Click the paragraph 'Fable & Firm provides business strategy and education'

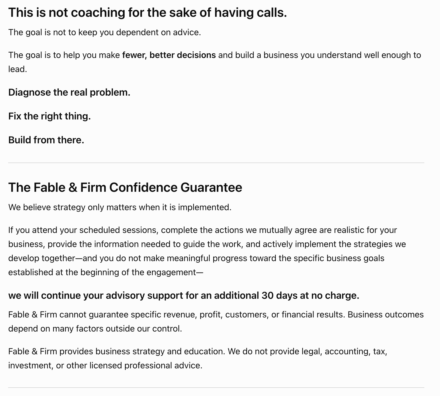(198, 359)
